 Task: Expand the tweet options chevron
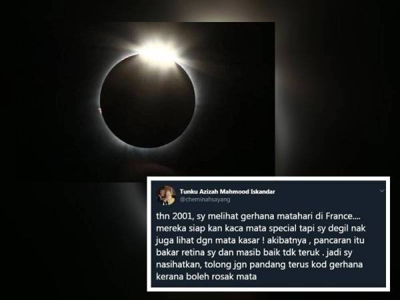click(381, 191)
